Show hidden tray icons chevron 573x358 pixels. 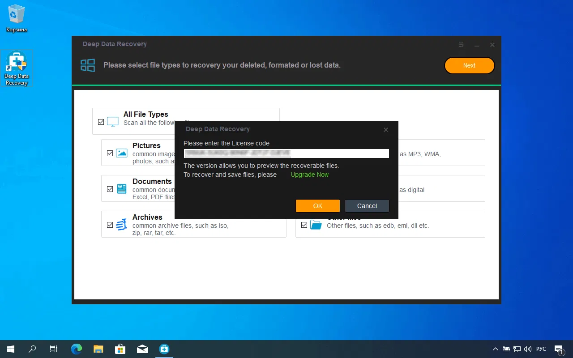496,349
